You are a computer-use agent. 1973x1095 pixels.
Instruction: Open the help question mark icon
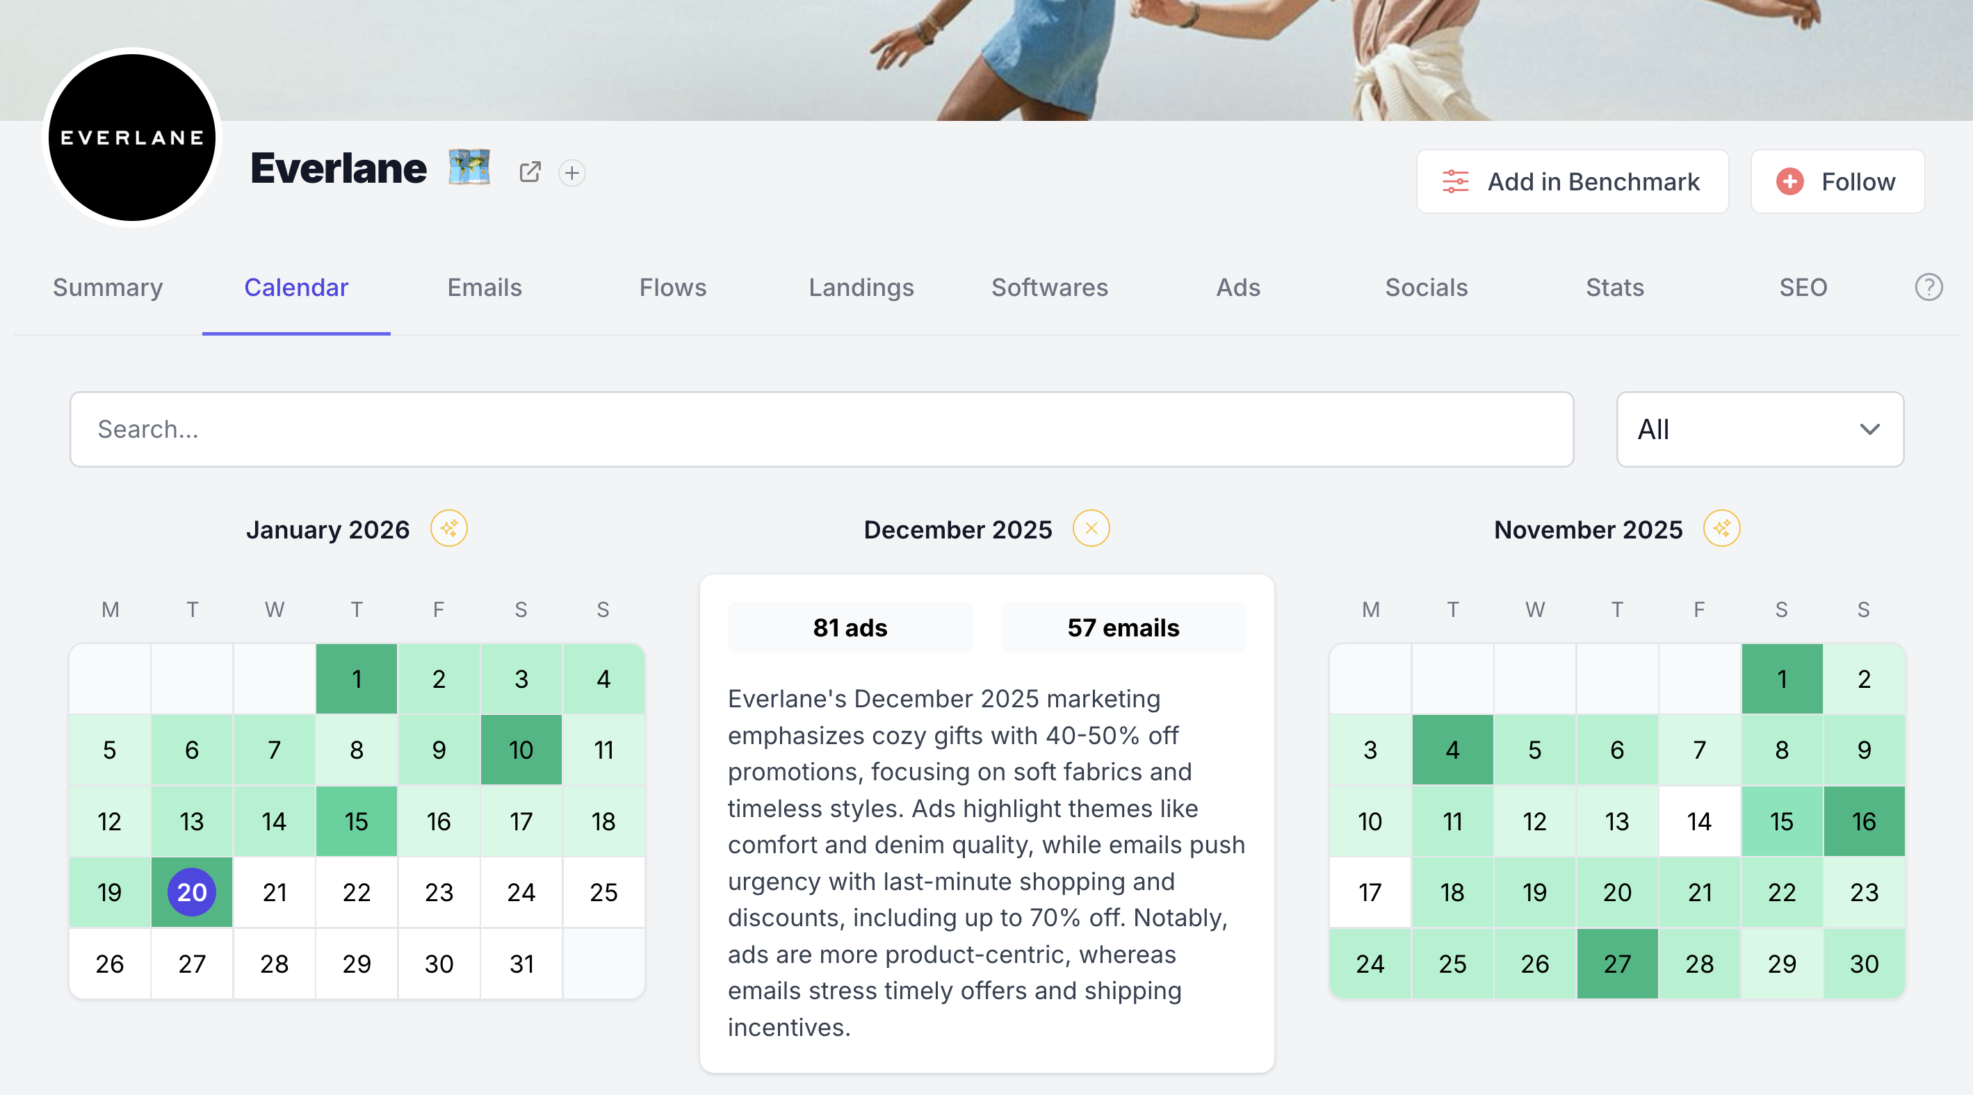(x=1928, y=288)
